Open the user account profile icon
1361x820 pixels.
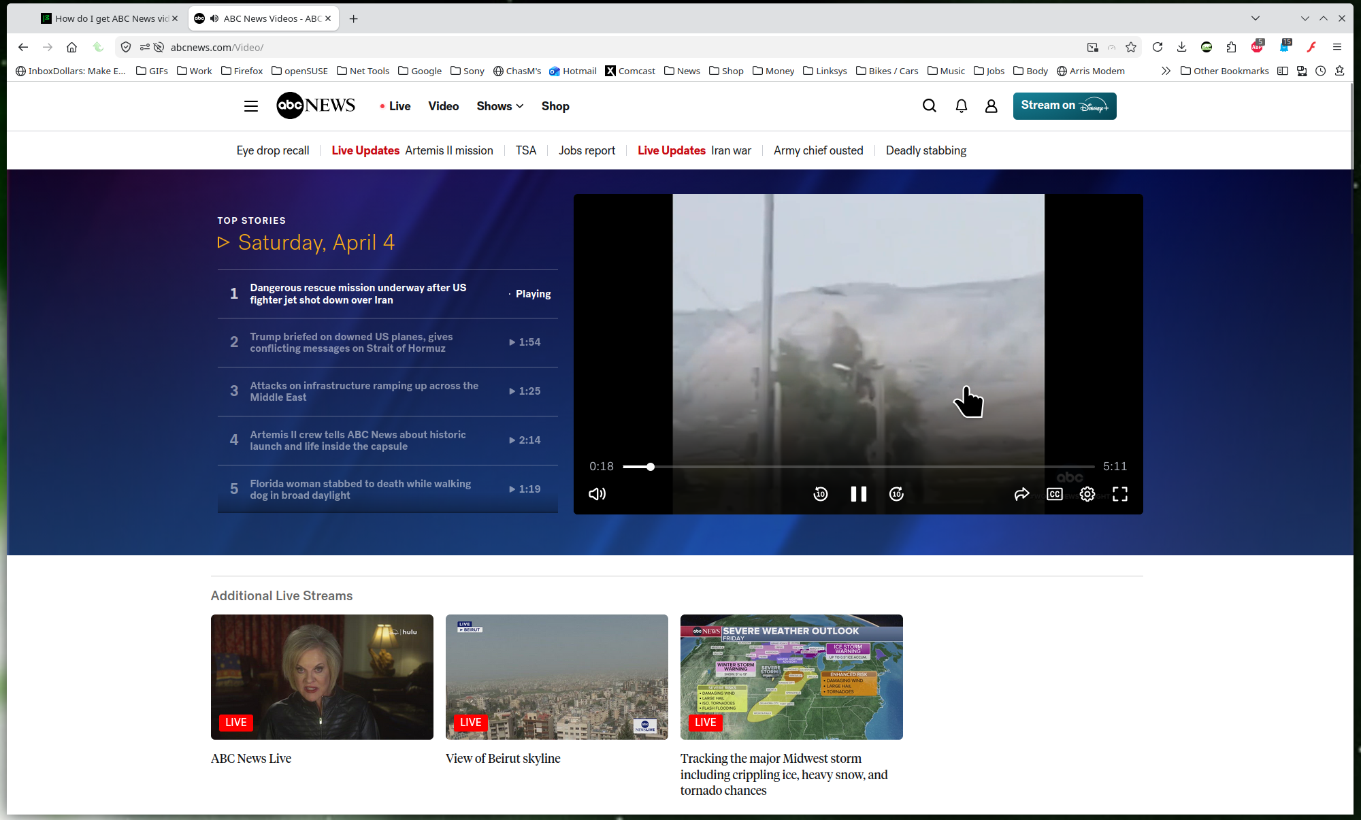[991, 105]
